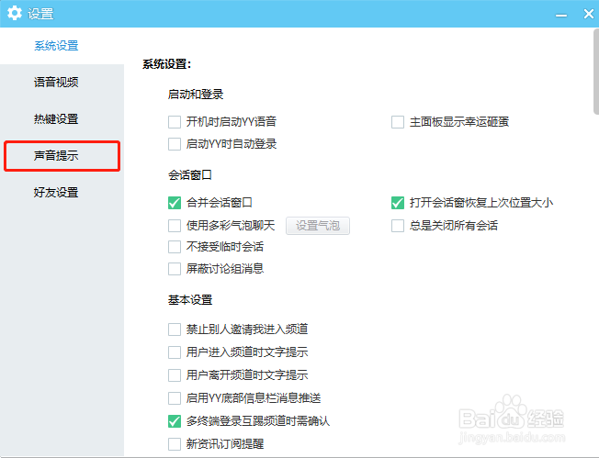Uncheck 打开会话窗恢复上次位置大小

point(398,203)
